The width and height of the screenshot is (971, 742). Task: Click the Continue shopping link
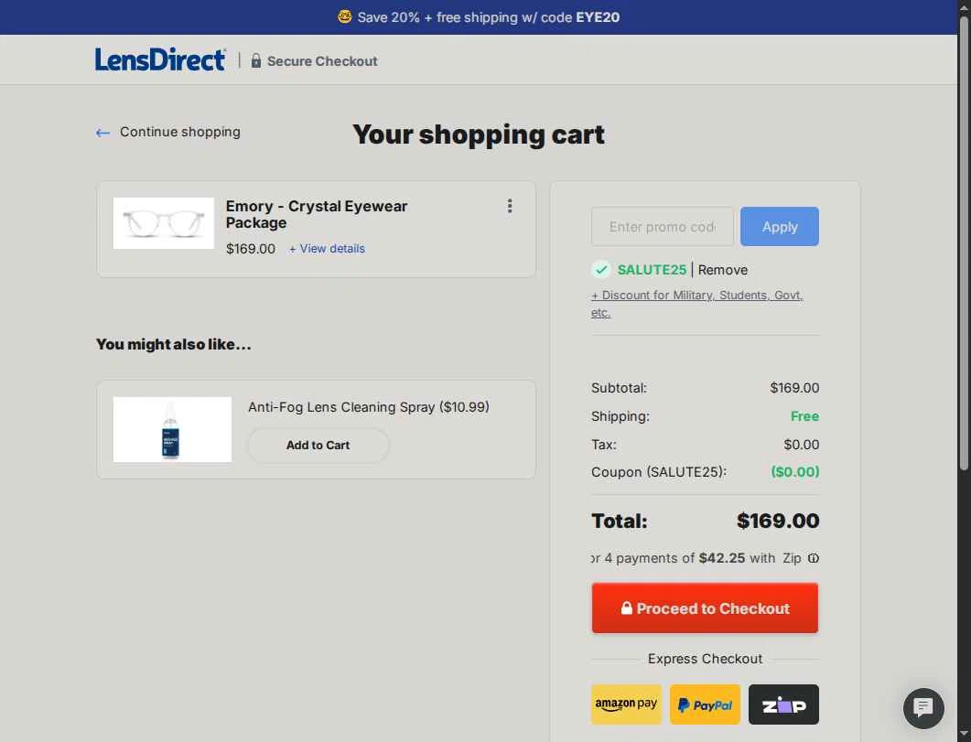(x=180, y=132)
